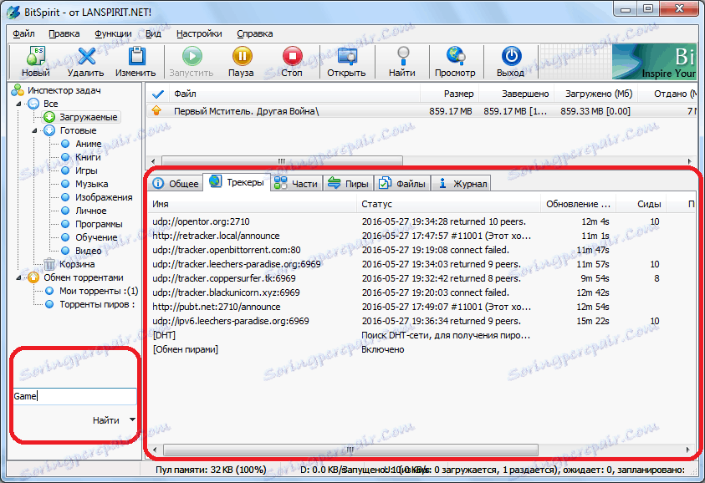
Task: Select Торренты пиров item
Action: (x=97, y=305)
